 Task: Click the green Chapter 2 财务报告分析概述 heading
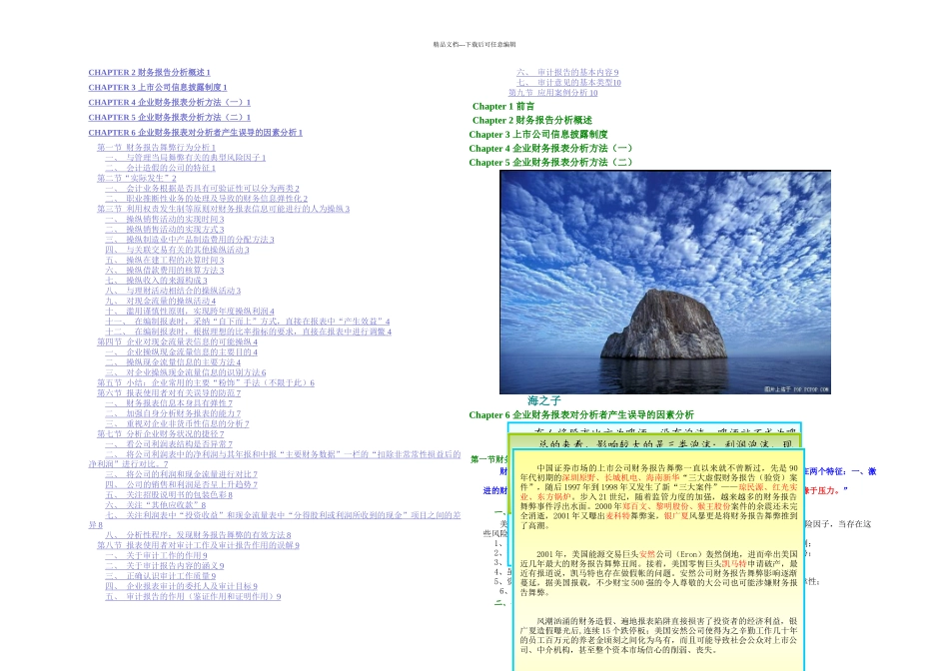(x=532, y=121)
